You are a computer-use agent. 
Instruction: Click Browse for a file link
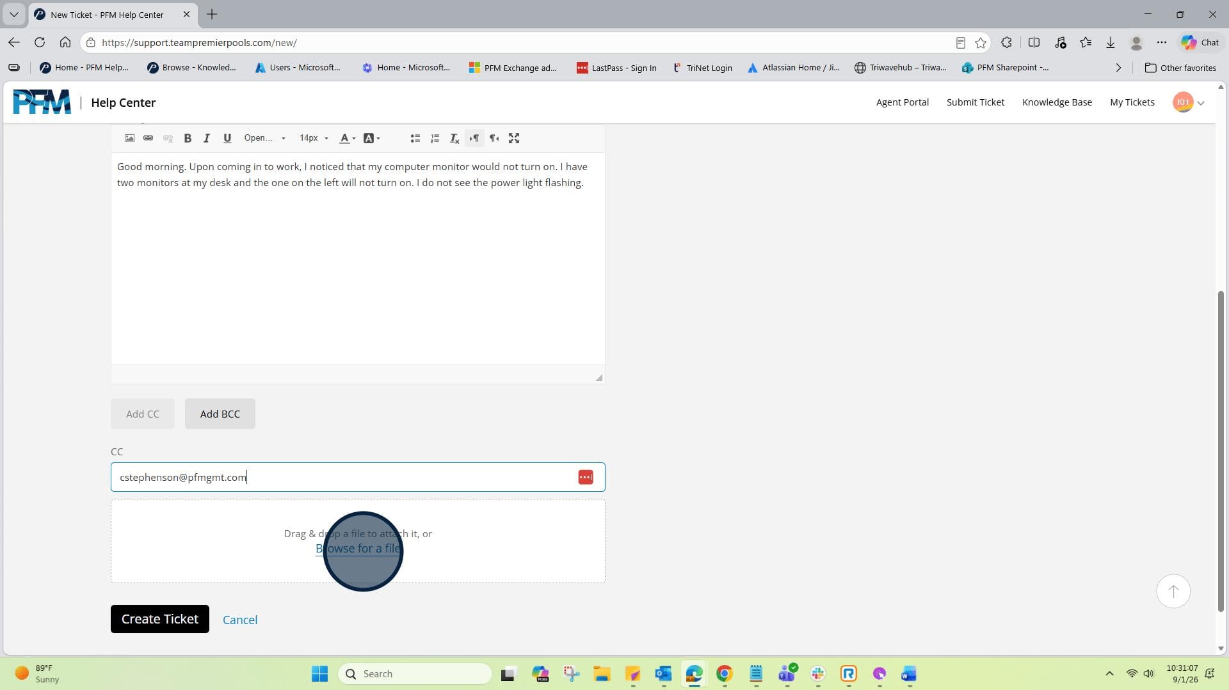[x=358, y=549]
